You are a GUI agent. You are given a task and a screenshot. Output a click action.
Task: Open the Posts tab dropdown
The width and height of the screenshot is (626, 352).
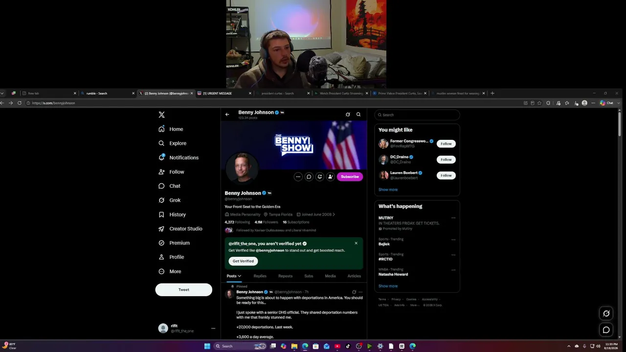tap(234, 276)
